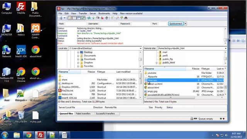Click the Username input field
Image resolution: width=247 pixels, height=139 pixels.
coord(109,24)
